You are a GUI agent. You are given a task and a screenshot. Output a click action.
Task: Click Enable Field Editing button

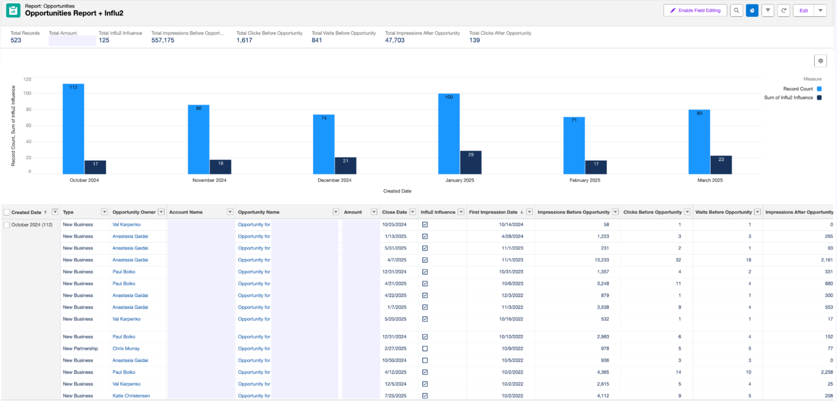[695, 11]
